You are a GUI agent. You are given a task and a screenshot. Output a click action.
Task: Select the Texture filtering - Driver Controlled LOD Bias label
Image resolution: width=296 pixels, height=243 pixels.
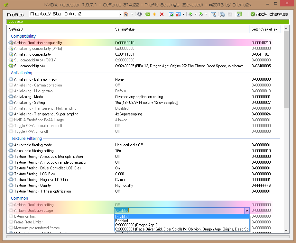(x=47, y=168)
